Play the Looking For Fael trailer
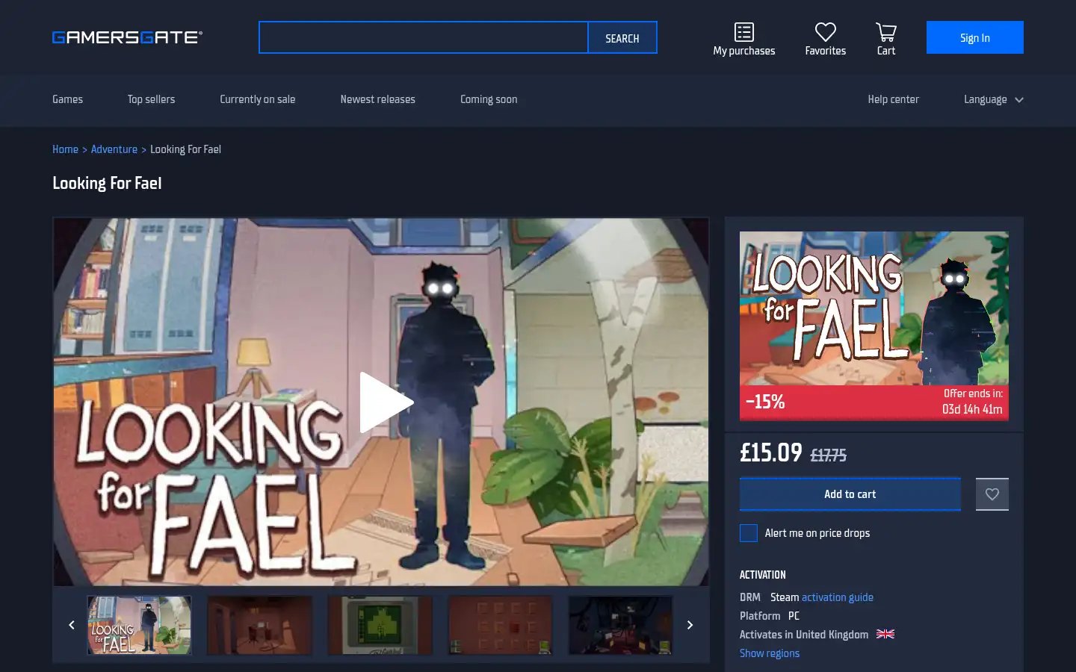This screenshot has width=1076, height=672. (x=386, y=402)
